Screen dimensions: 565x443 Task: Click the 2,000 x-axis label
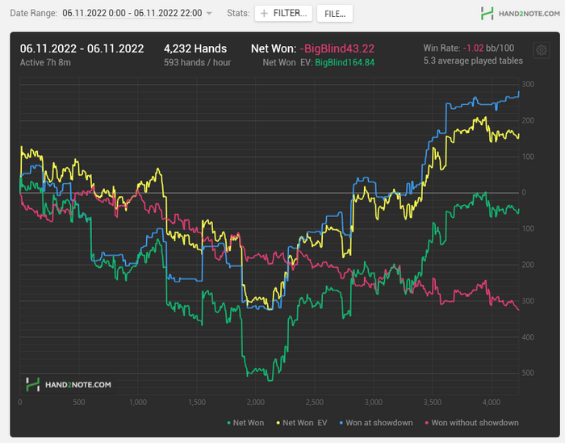pos(256,403)
